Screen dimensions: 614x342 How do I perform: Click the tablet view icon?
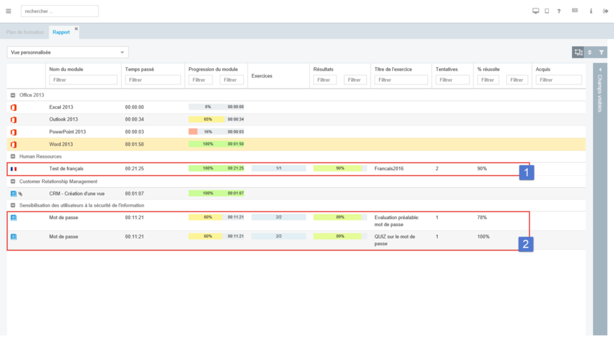point(547,11)
